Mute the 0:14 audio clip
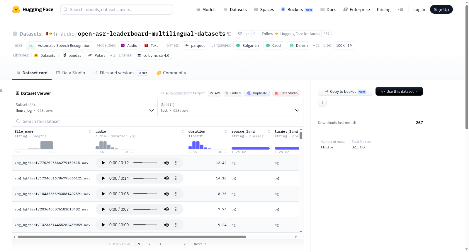The height and width of the screenshot is (252, 469). click(x=166, y=178)
